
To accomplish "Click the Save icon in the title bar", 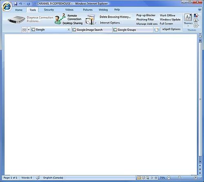I will pos(16,4).
